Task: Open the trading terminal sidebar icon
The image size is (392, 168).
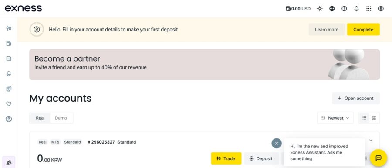Action: point(9,28)
